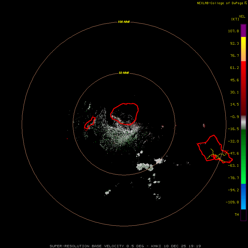Click the -94.2 legend value
Screen dimensions: 248x248
233,190
